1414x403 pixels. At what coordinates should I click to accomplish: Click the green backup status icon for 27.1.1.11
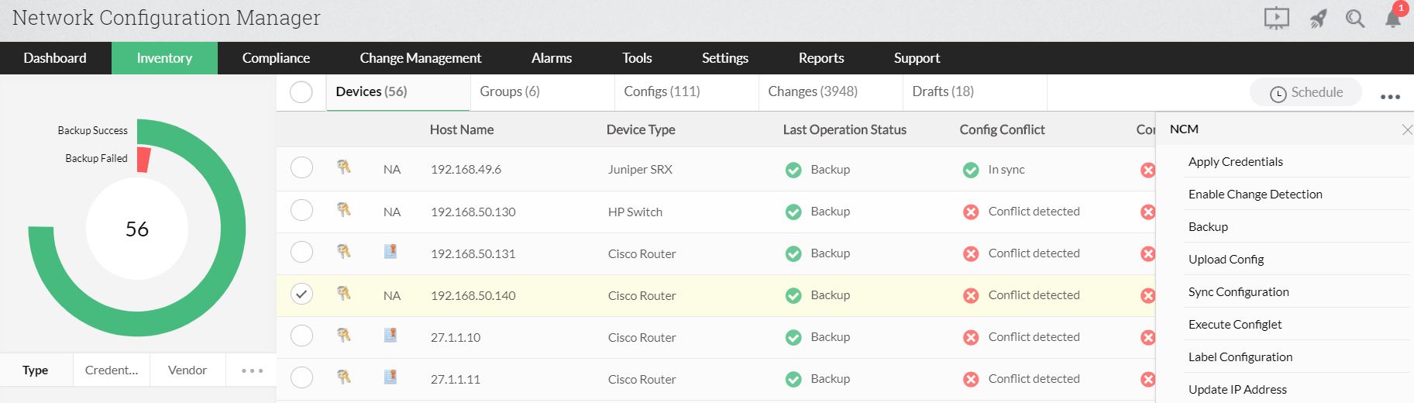click(x=793, y=379)
